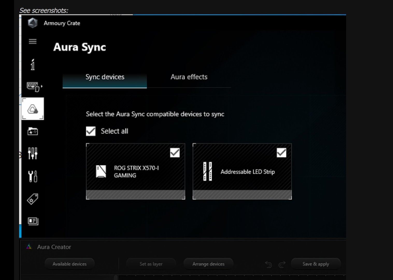Click the Addressable LED Strip icon
This screenshot has width=393, height=280.
tap(208, 171)
